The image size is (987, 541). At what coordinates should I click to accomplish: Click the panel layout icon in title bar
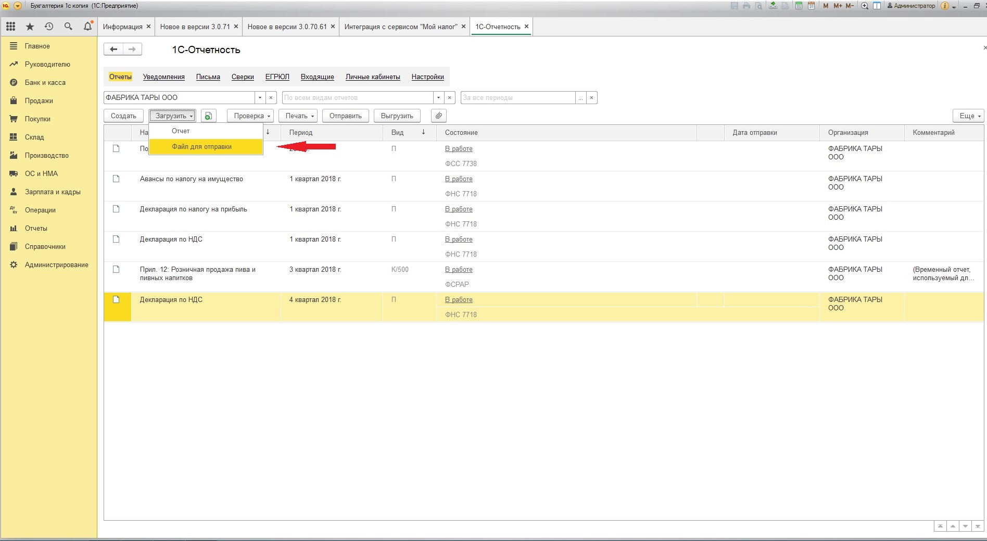877,6
